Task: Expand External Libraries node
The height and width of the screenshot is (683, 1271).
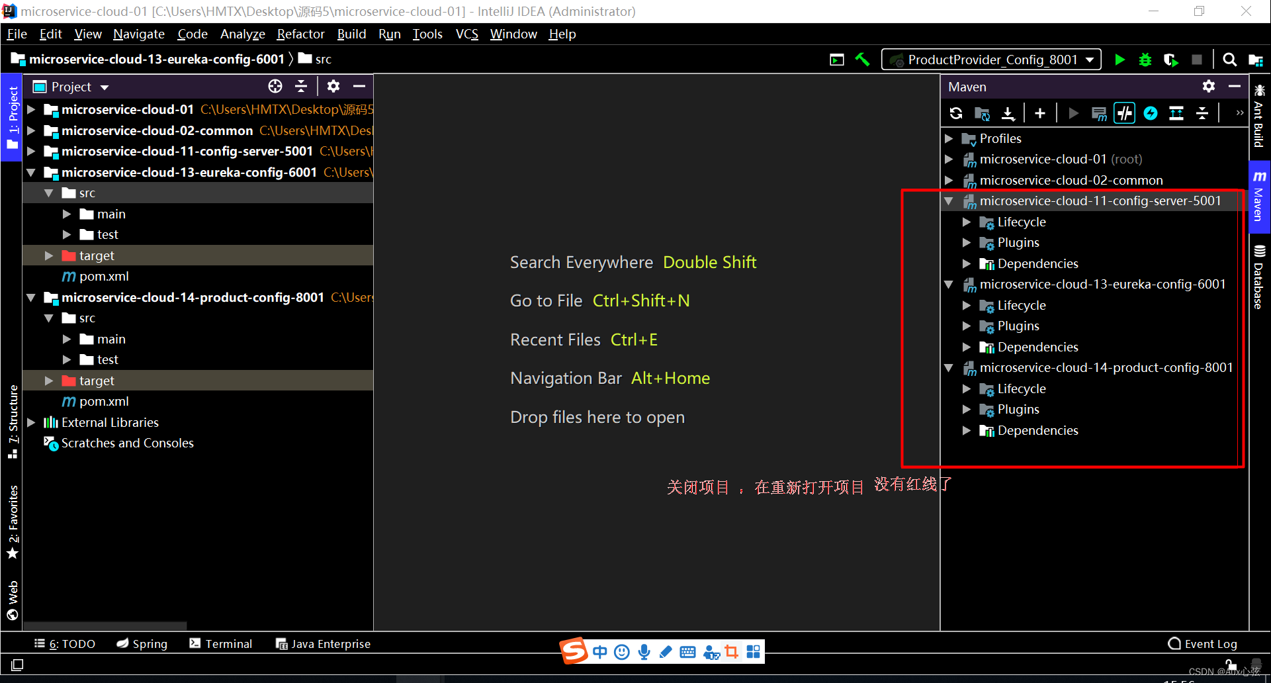Action: tap(31, 422)
